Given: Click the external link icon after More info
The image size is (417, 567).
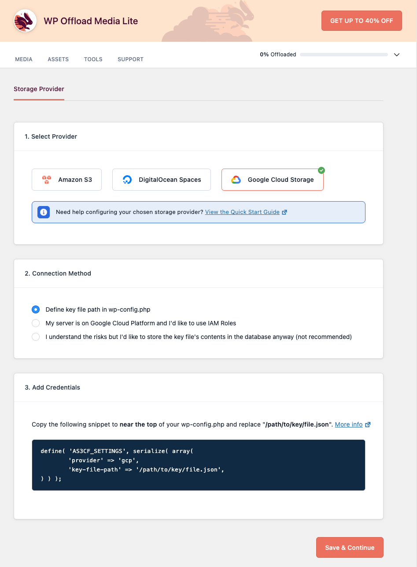Looking at the screenshot, I should tap(368, 424).
